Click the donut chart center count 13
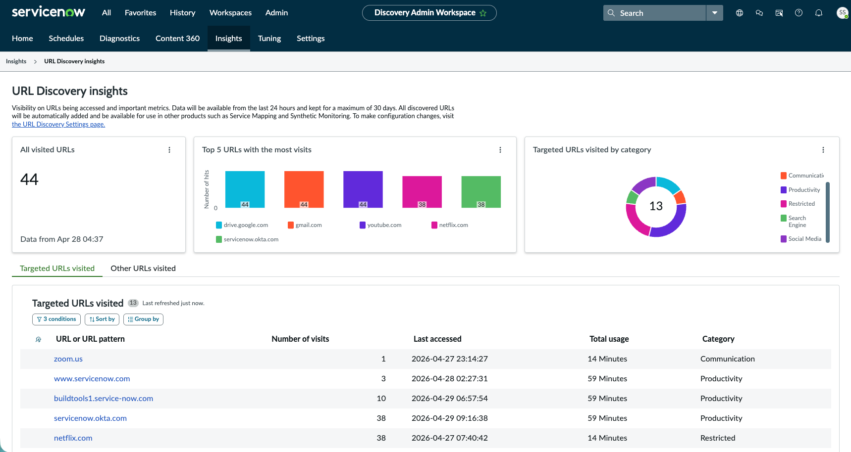 [x=656, y=206]
